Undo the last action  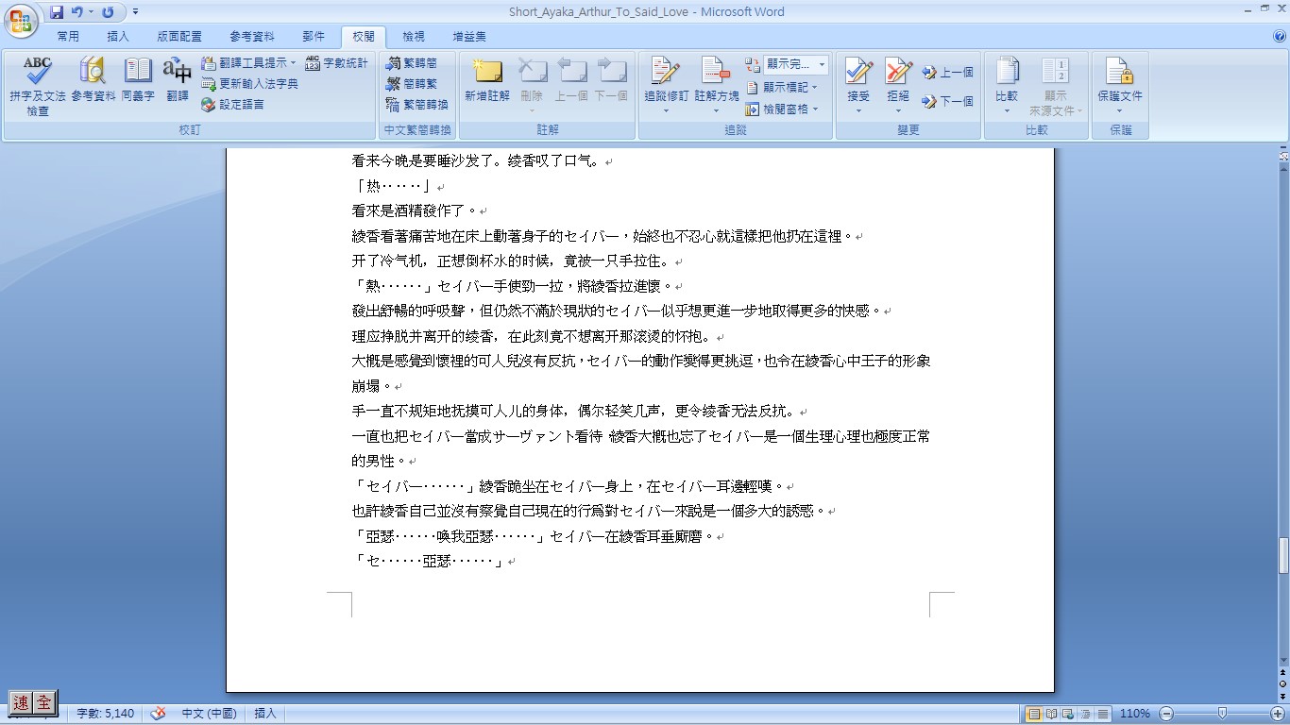pos(76,12)
